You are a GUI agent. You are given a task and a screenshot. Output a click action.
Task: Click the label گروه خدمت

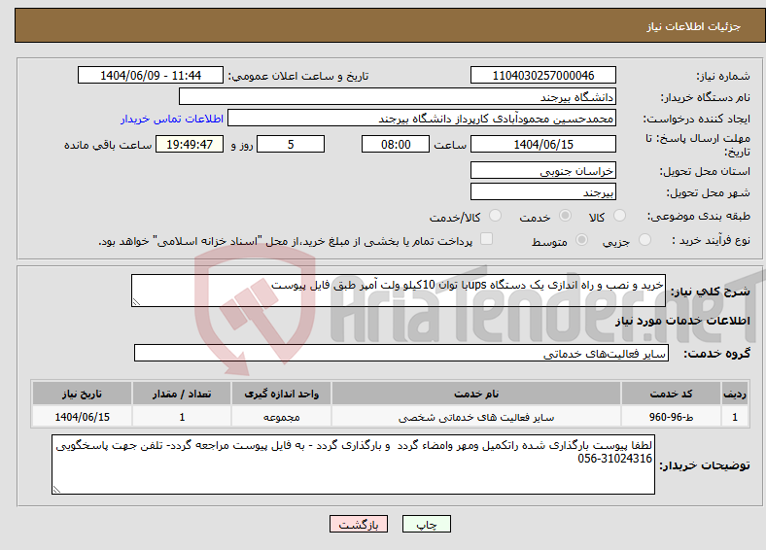(716, 353)
